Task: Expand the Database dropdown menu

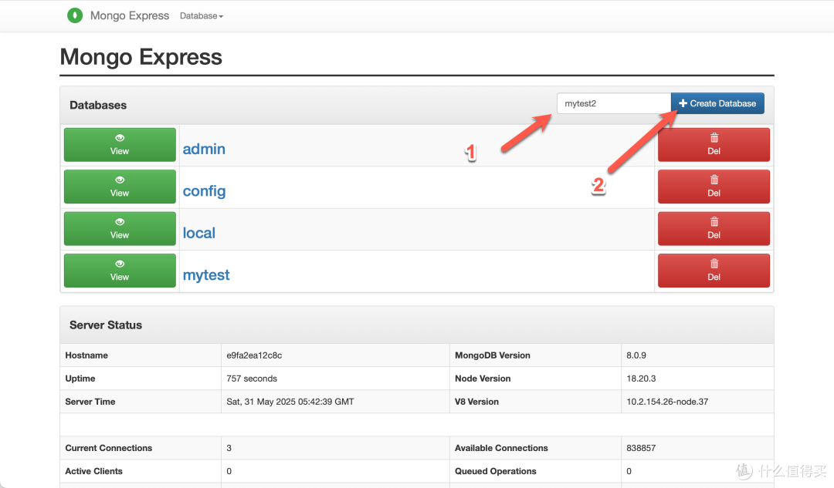Action: click(201, 16)
